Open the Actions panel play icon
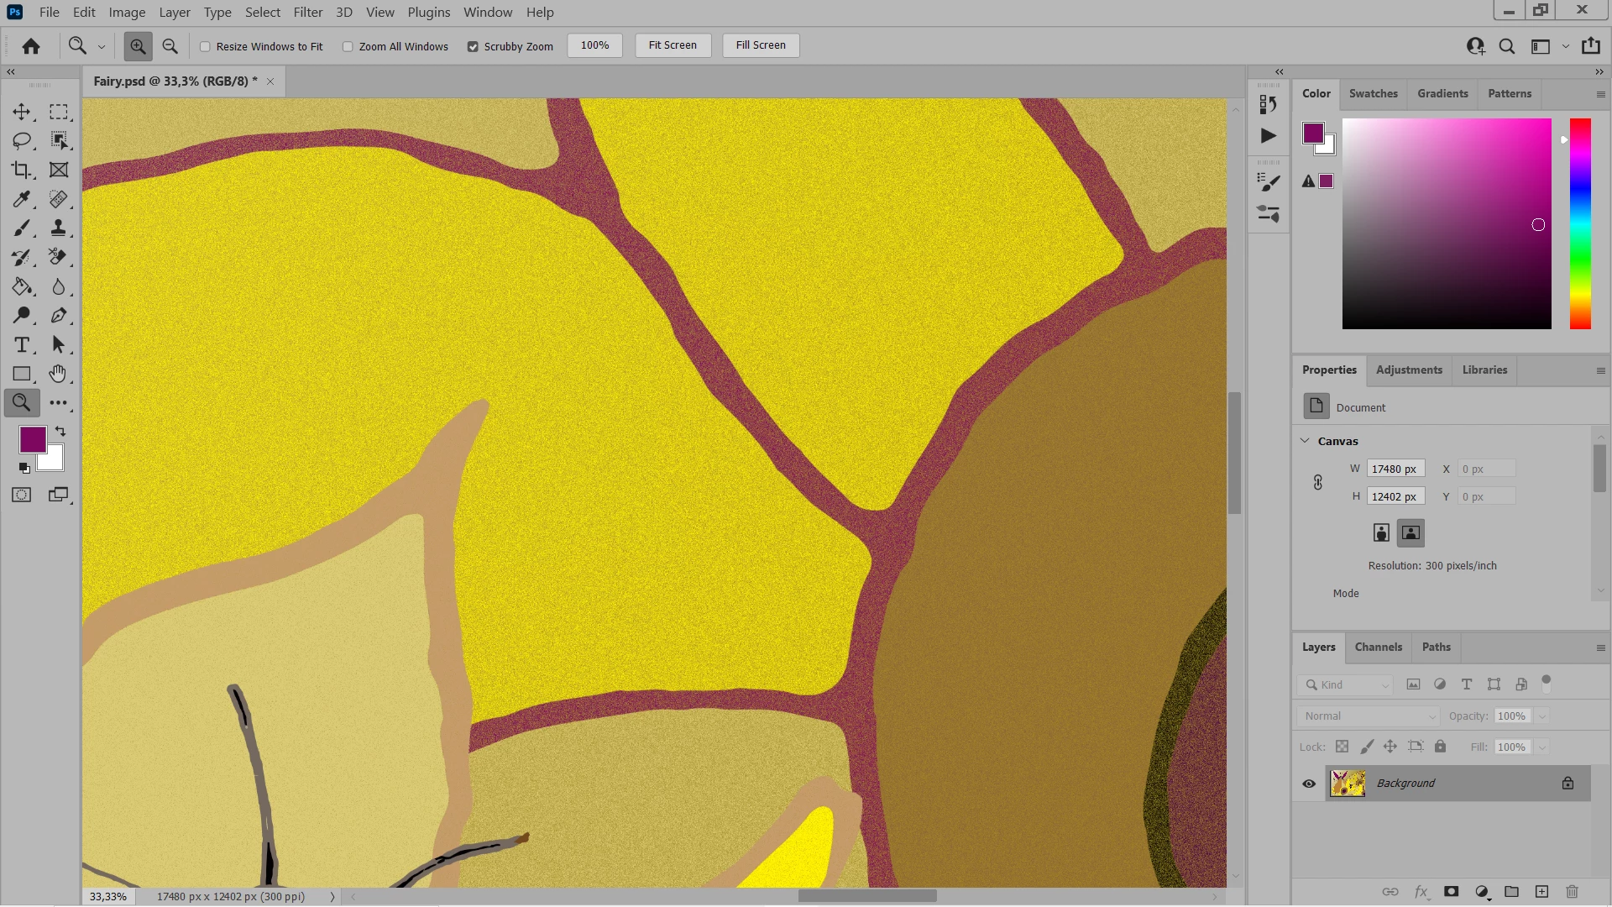Viewport: 1612px width, 907px height. [x=1269, y=135]
